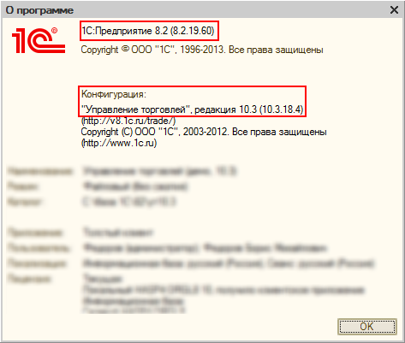405x343 pixels.
Task: Open the www.1c.ru link
Action: click(119, 143)
